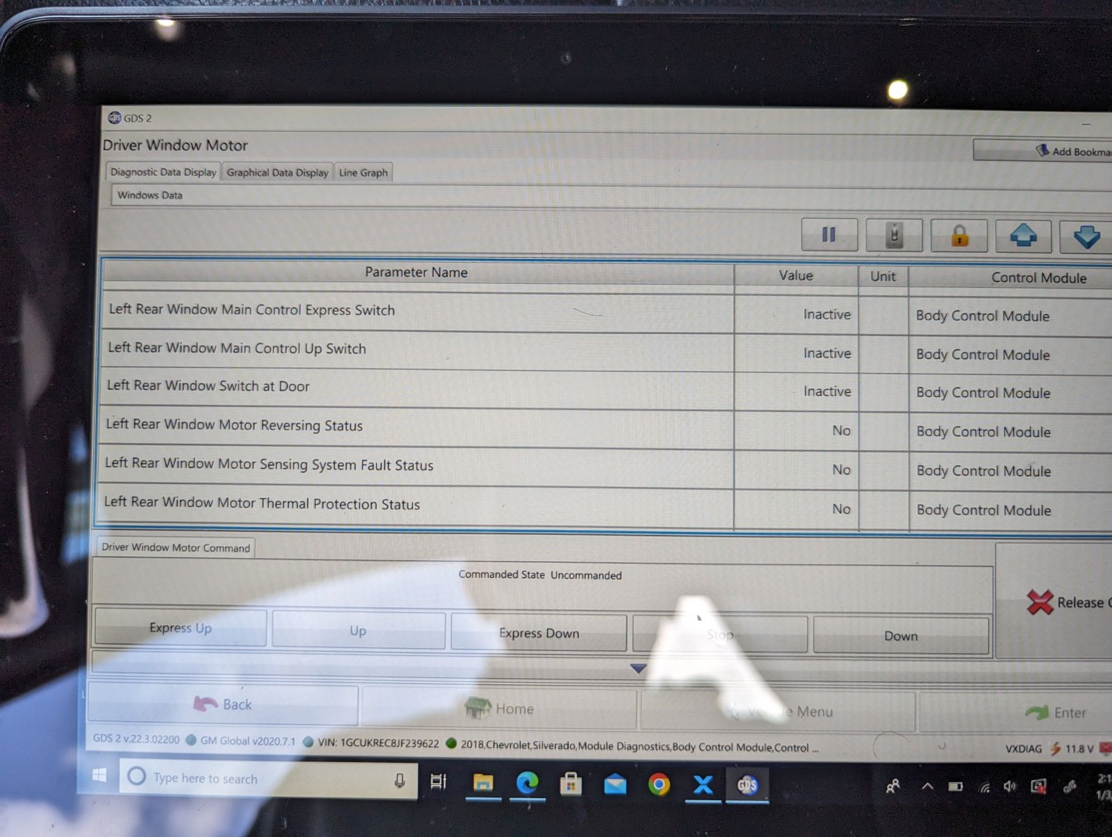The image size is (1112, 837).
Task: Click the microphone icon in the search box
Action: [400, 781]
